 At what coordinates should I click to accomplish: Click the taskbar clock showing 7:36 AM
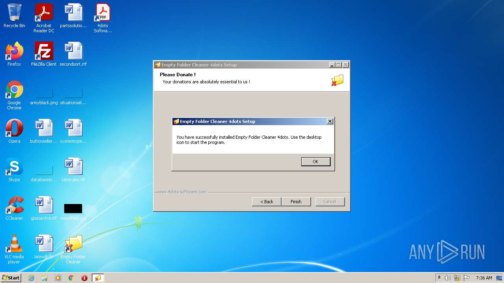(484, 278)
